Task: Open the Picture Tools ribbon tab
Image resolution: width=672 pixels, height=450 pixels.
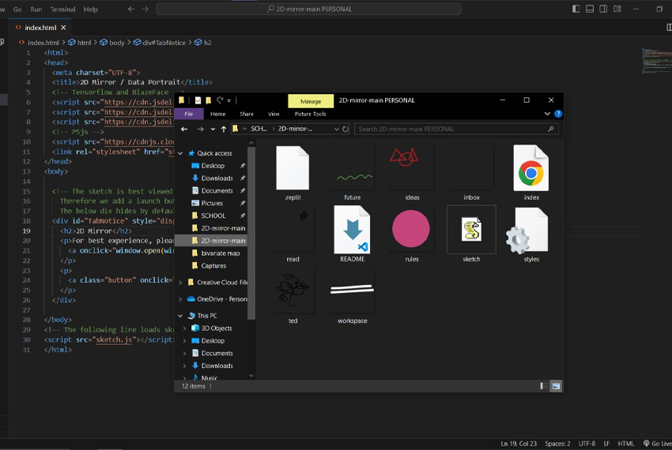Action: [x=310, y=114]
